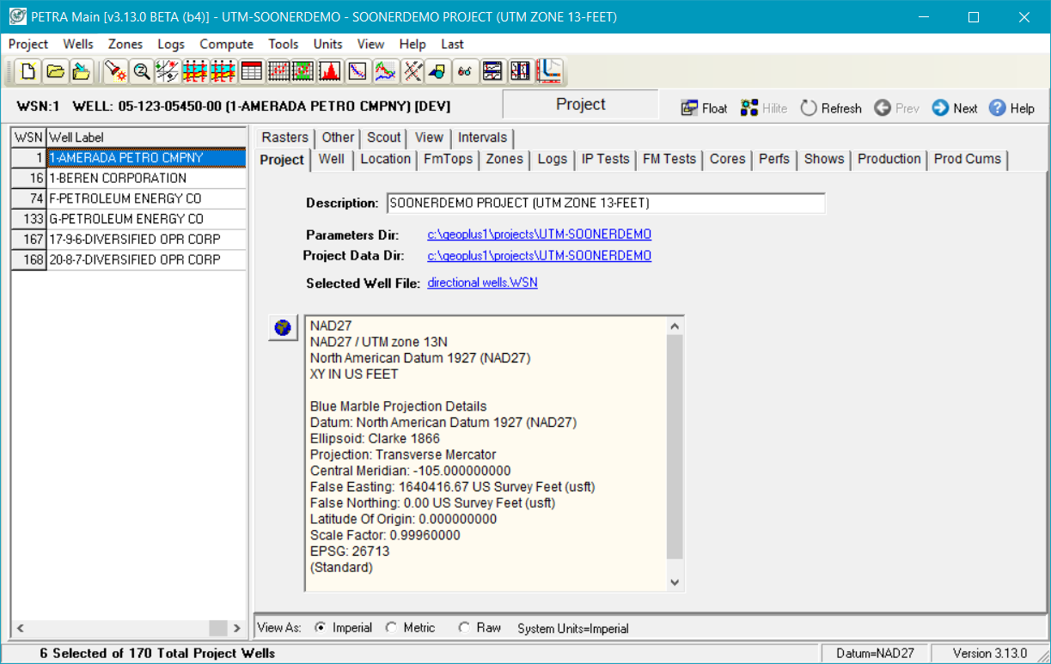Switch to the Intervals tab

(482, 137)
